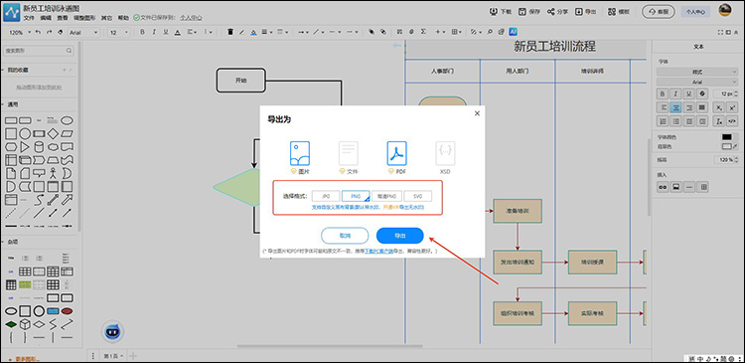Toggle italic in the top toolbar
The width and height of the screenshot is (745, 363).
154,32
